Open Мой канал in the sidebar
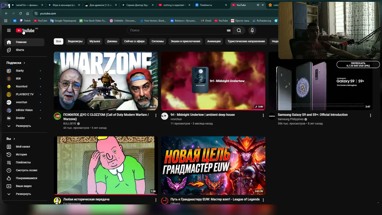 coord(24,147)
